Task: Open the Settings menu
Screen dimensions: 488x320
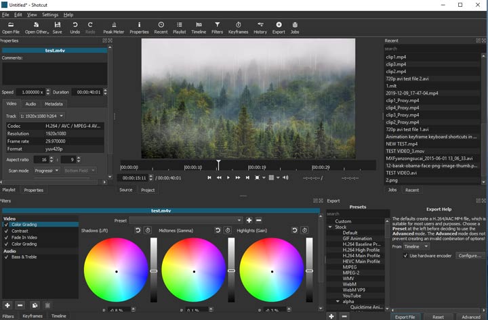Action: (50, 14)
